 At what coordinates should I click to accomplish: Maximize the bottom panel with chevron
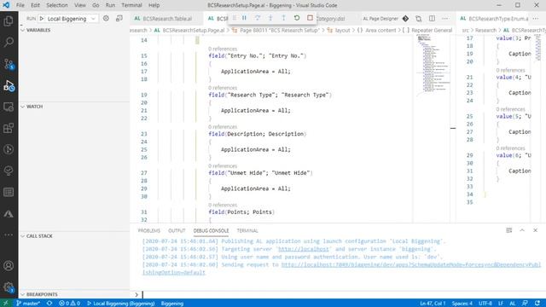click(522, 230)
